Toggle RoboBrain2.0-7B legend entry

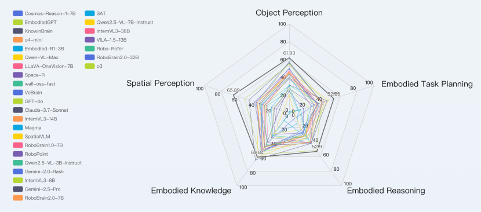pyautogui.click(x=38, y=198)
